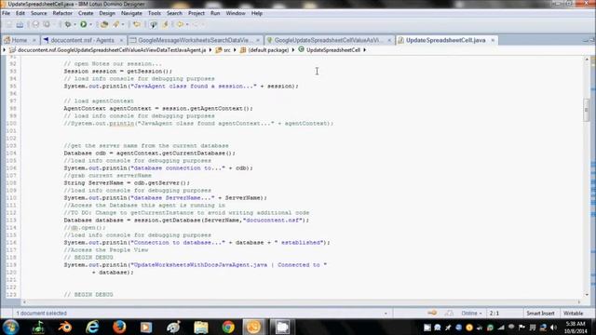Screen dimensions: 596x335
Task: Click the Smart Insert status entry
Action: coord(540,314)
